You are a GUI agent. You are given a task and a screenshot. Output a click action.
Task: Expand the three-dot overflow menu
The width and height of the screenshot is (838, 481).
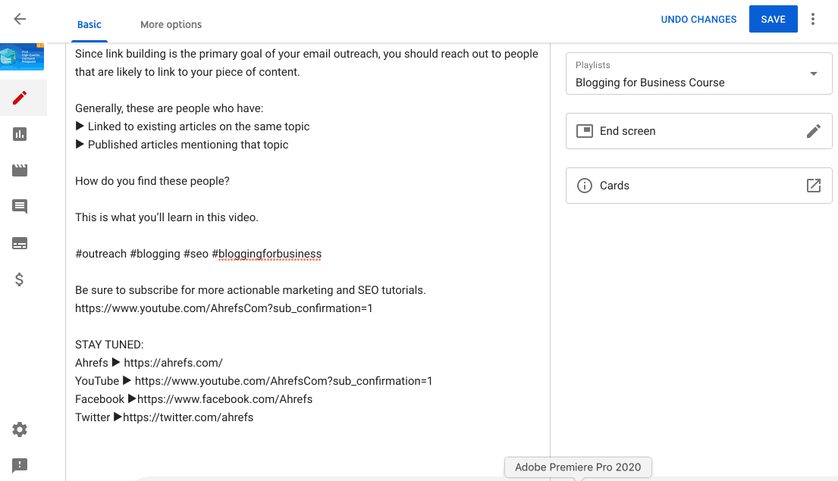click(812, 18)
